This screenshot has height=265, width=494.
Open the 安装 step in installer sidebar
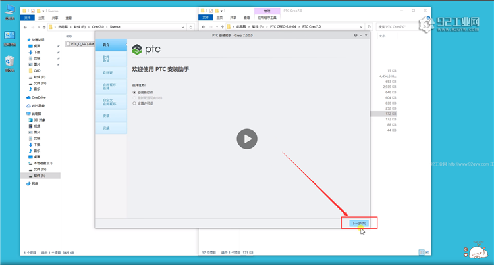tap(111, 116)
